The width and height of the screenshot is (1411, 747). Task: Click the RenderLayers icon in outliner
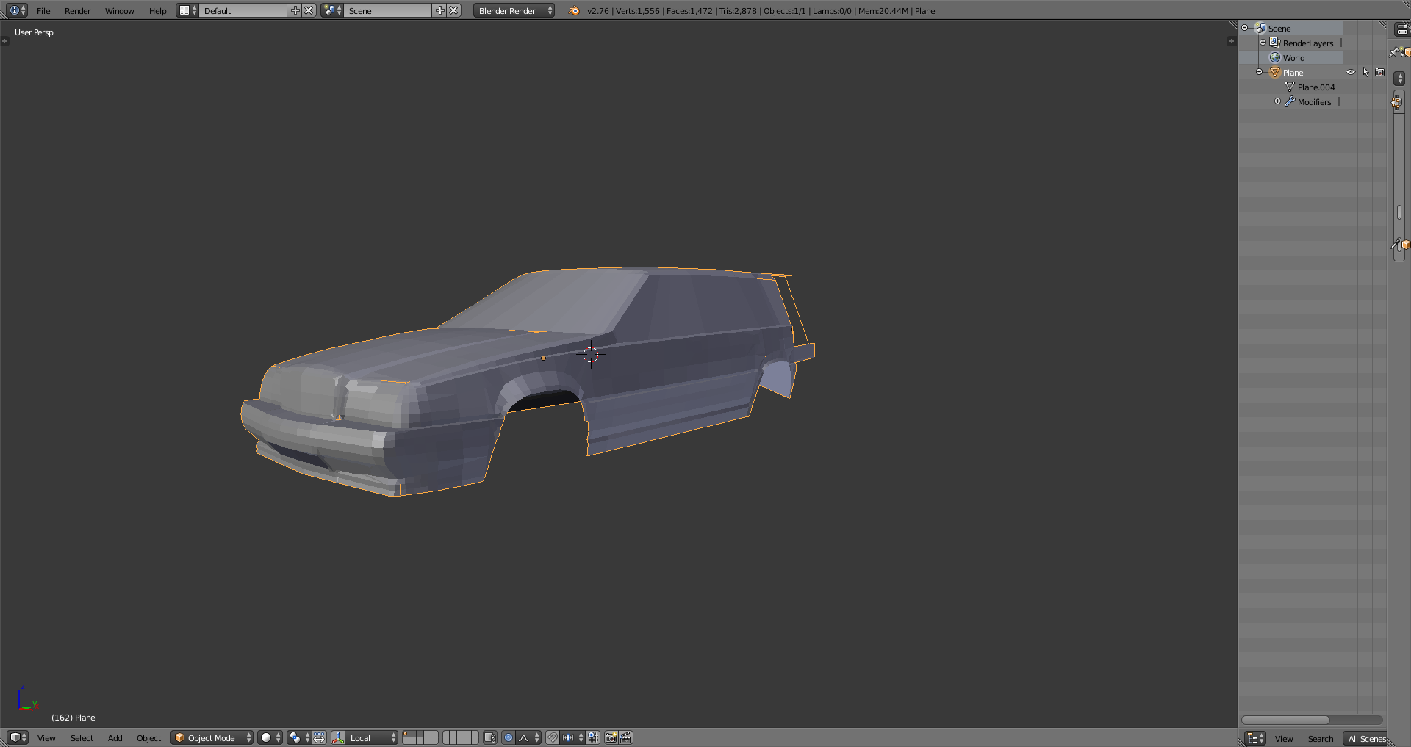(1275, 43)
